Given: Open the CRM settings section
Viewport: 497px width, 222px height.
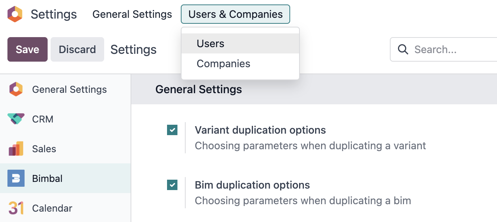Looking at the screenshot, I should pos(65,119).
